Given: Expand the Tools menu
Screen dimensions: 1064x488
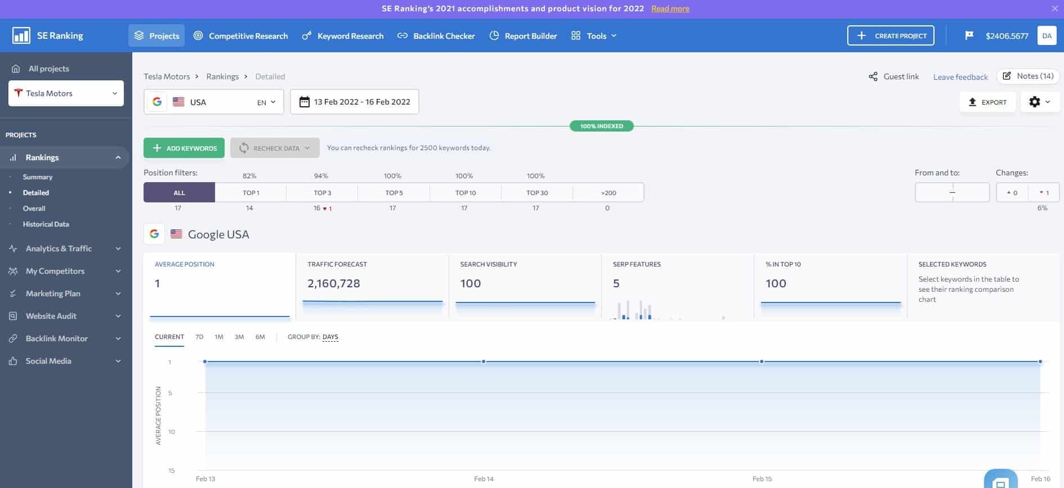Looking at the screenshot, I should click(594, 35).
